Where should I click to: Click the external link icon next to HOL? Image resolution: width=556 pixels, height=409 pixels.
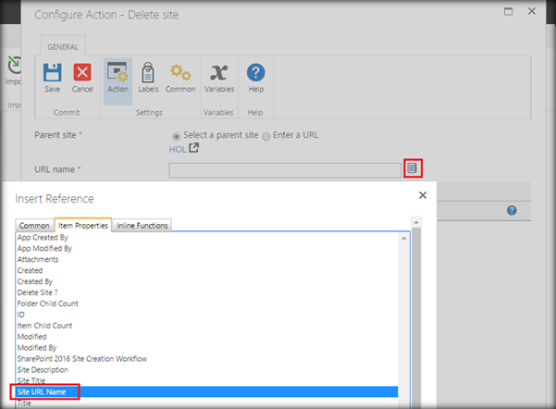pyautogui.click(x=193, y=147)
